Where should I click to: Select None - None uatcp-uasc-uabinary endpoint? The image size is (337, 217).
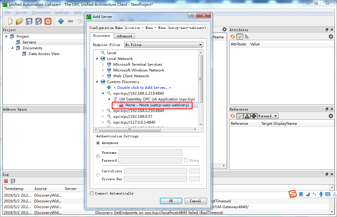[157, 105]
